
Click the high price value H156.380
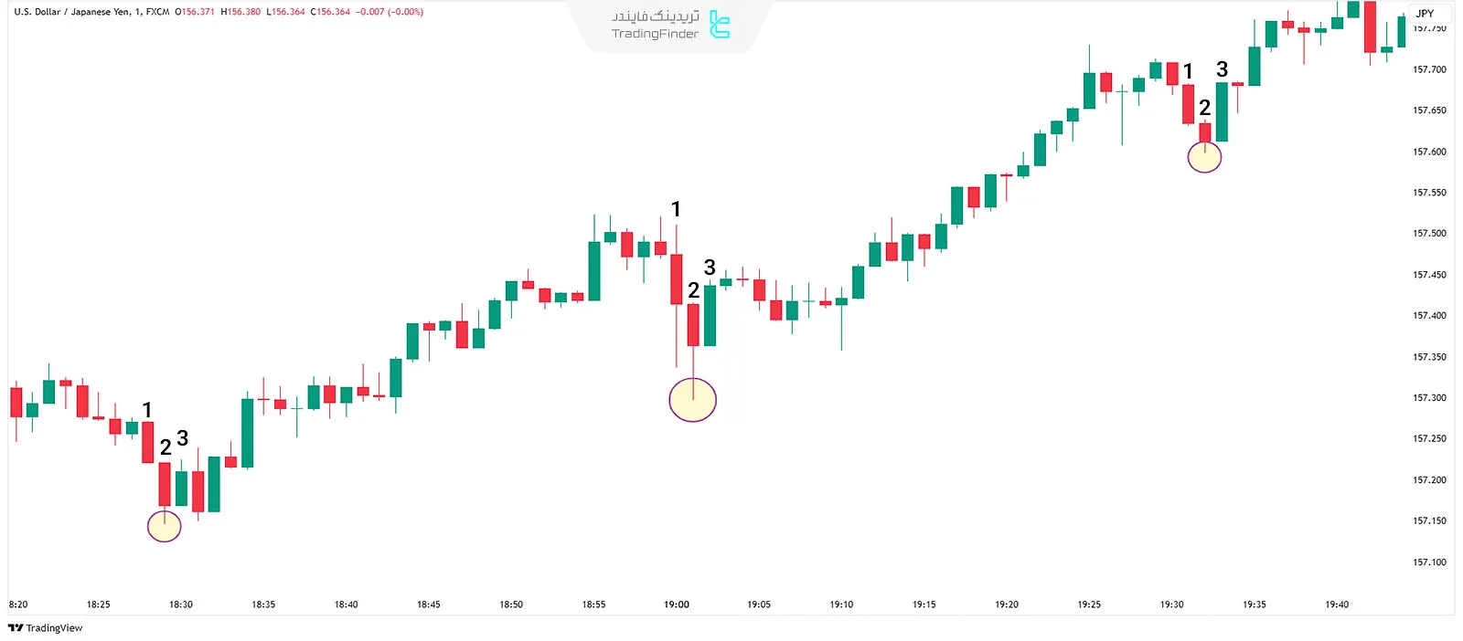[240, 12]
